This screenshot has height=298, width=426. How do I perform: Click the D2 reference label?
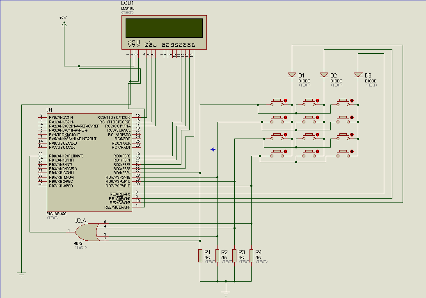coord(334,75)
